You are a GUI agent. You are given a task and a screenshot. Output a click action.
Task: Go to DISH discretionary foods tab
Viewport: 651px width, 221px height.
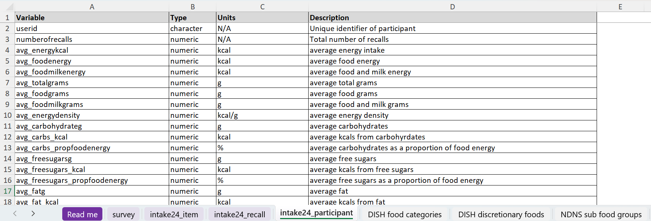501,214
